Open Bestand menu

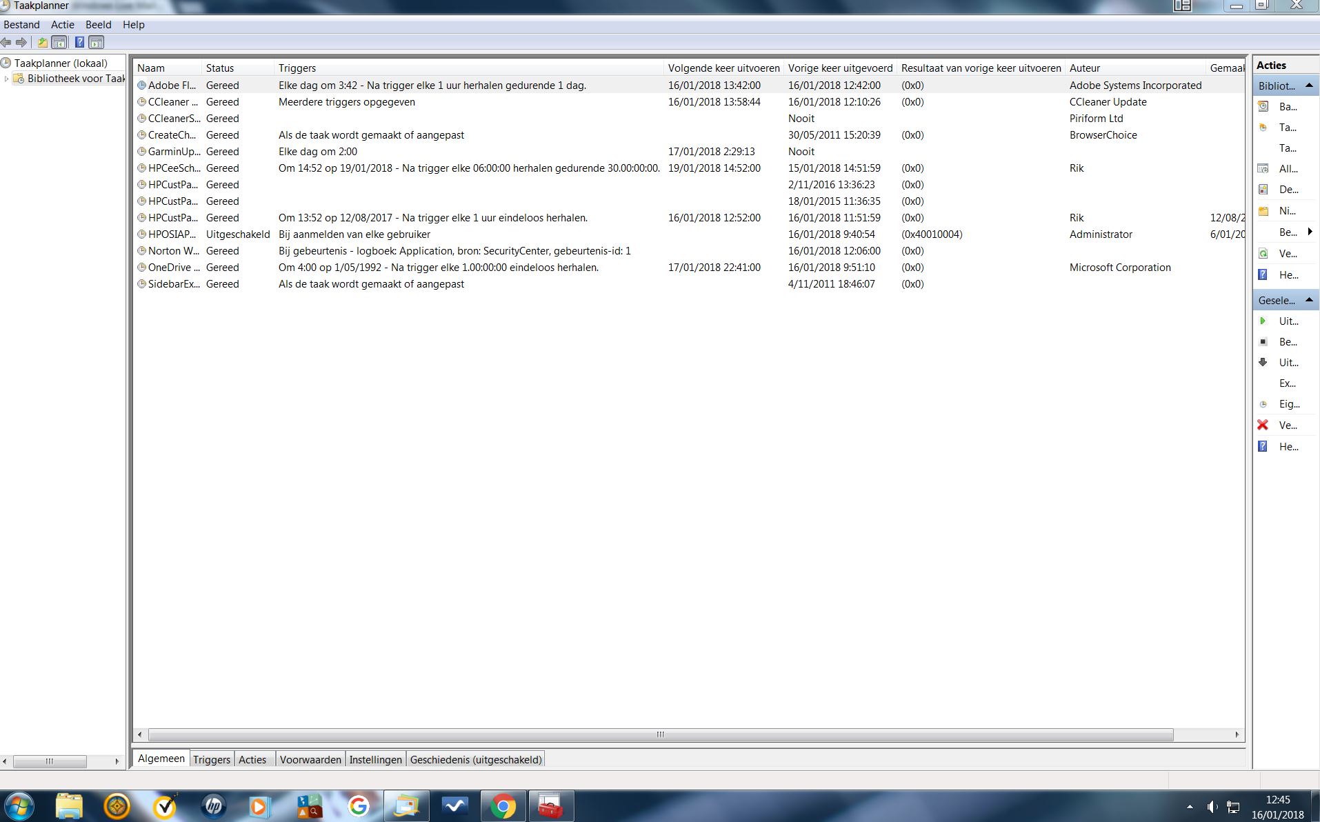(x=21, y=25)
